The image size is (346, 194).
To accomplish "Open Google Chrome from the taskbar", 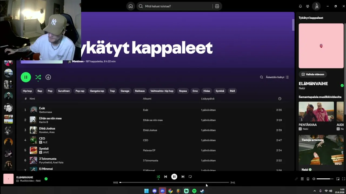I will pos(170,191).
